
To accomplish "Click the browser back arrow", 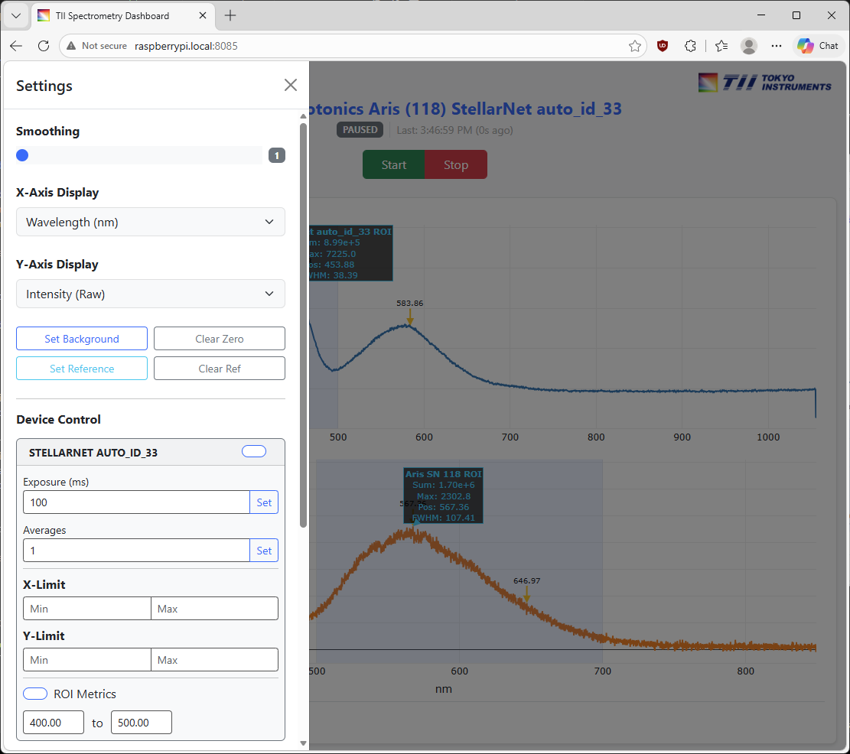I will pyautogui.click(x=16, y=46).
